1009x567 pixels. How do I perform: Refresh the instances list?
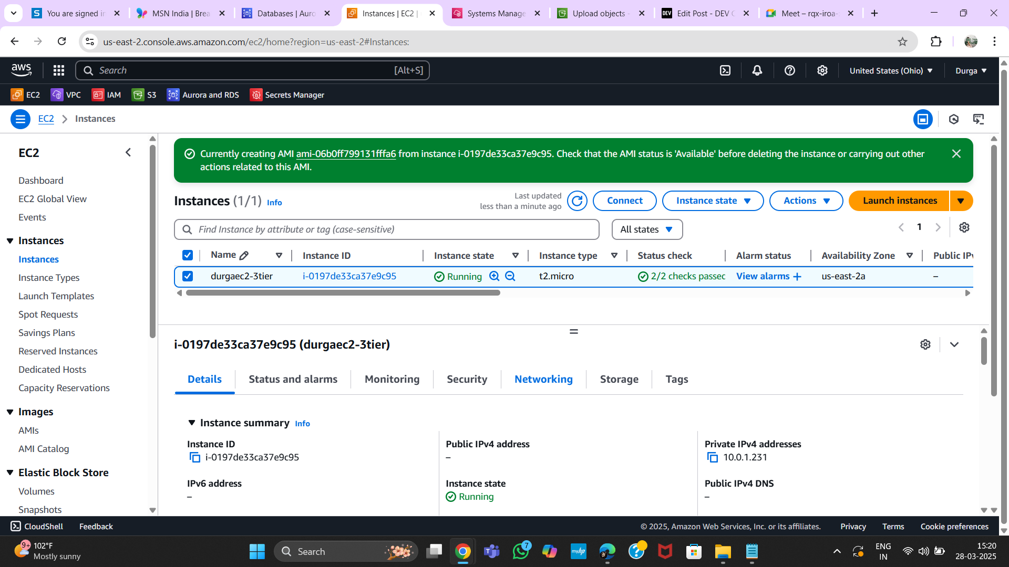577,201
